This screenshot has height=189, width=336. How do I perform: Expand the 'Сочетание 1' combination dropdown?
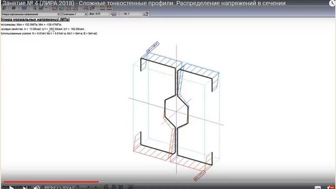(75, 14)
